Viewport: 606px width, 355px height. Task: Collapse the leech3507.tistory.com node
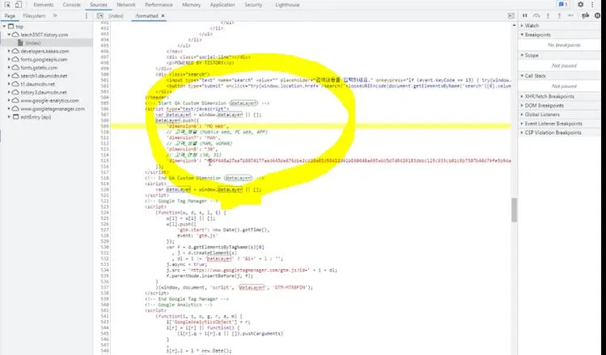[x=9, y=35]
